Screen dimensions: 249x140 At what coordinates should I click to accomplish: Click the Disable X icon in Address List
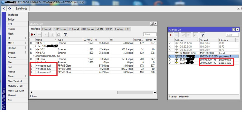click(189, 35)
